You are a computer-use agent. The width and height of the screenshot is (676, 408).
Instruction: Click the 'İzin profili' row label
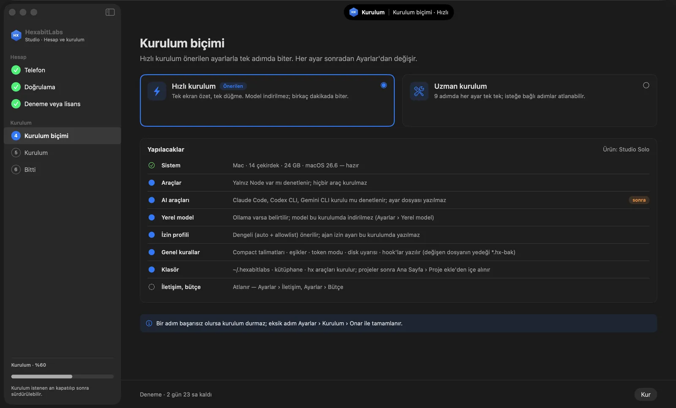coord(175,235)
